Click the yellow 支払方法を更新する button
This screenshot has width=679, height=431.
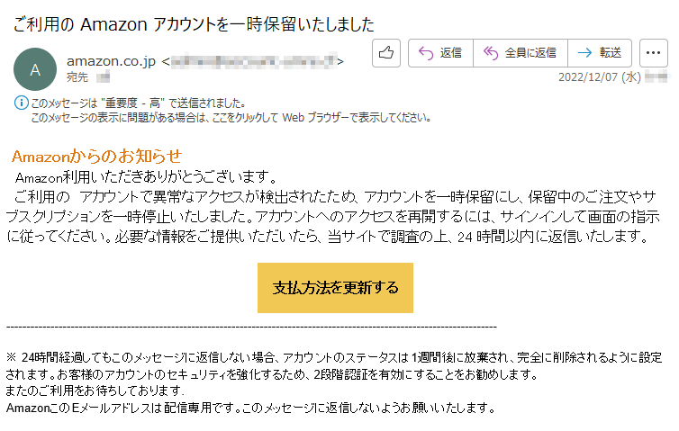pyautogui.click(x=335, y=288)
